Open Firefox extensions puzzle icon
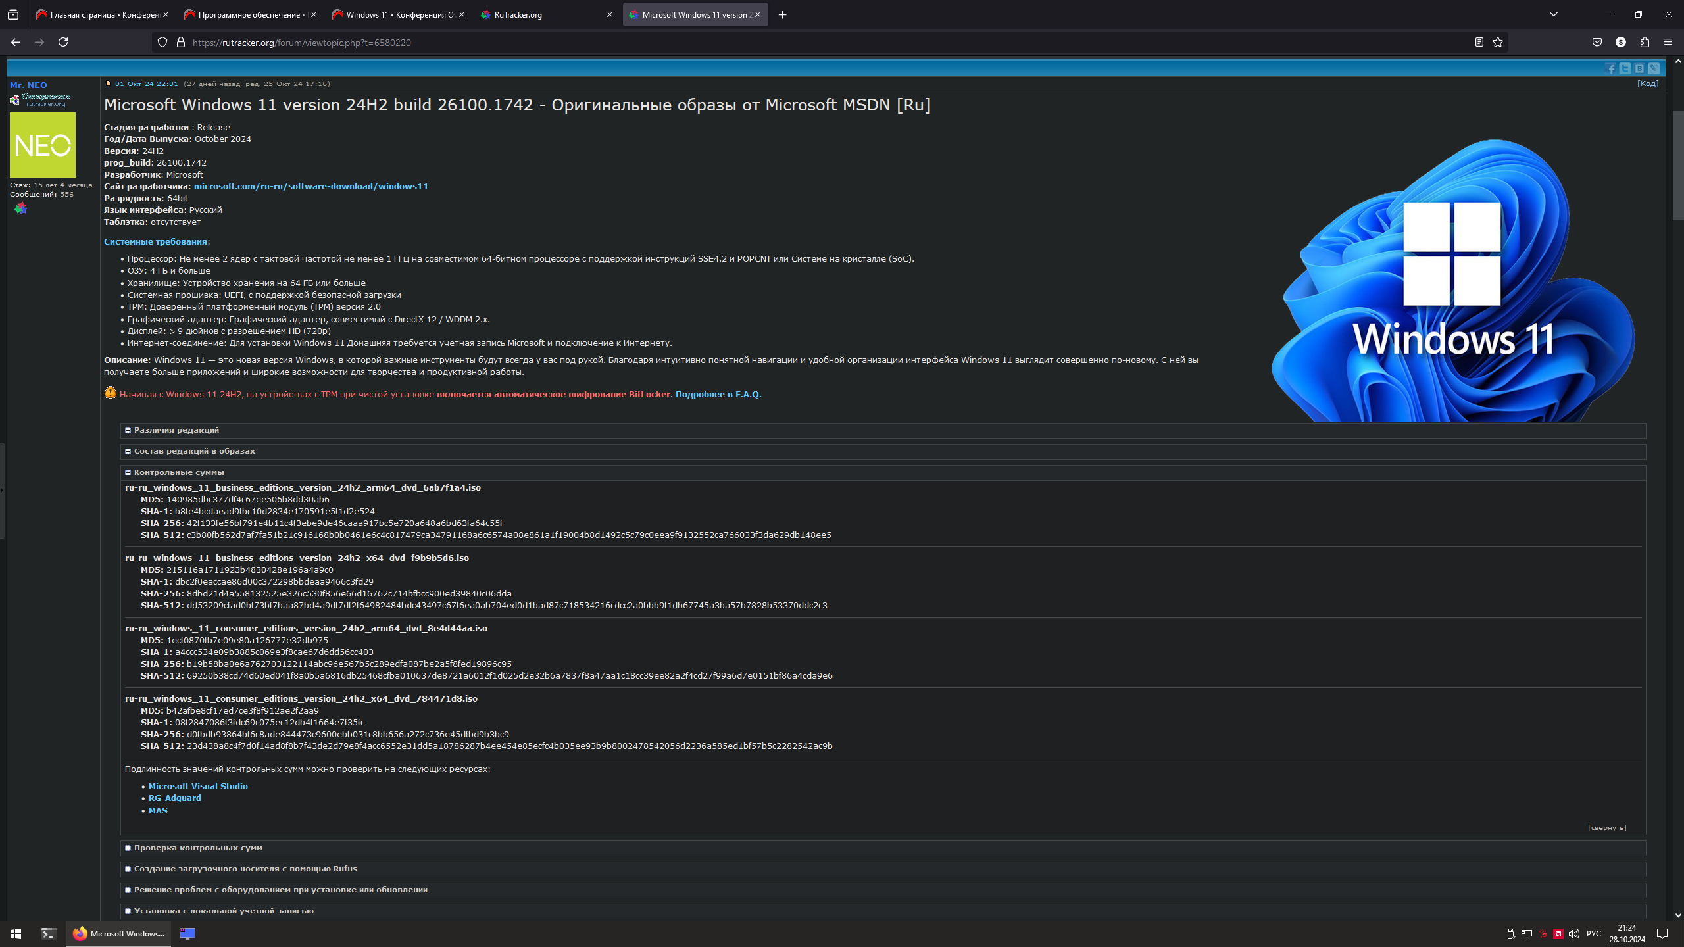 pyautogui.click(x=1645, y=42)
